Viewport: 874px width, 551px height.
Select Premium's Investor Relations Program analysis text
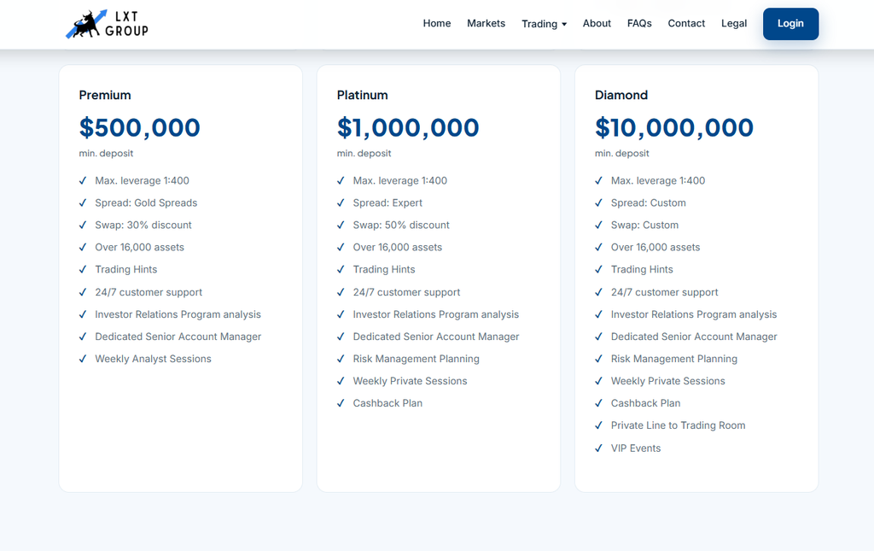(x=178, y=314)
